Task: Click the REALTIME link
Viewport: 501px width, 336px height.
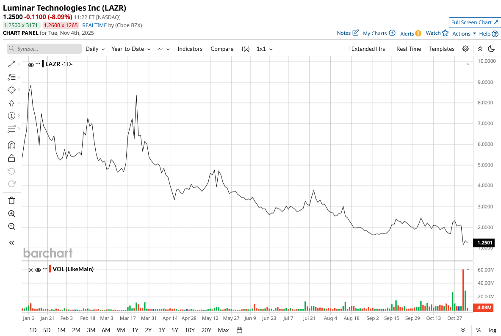Action: tap(94, 25)
